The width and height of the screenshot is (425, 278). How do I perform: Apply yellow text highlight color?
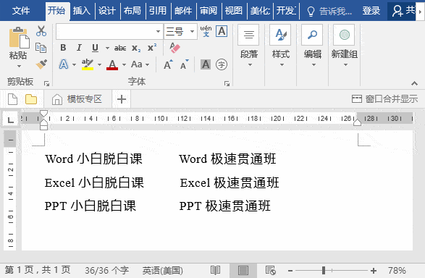tap(88, 64)
